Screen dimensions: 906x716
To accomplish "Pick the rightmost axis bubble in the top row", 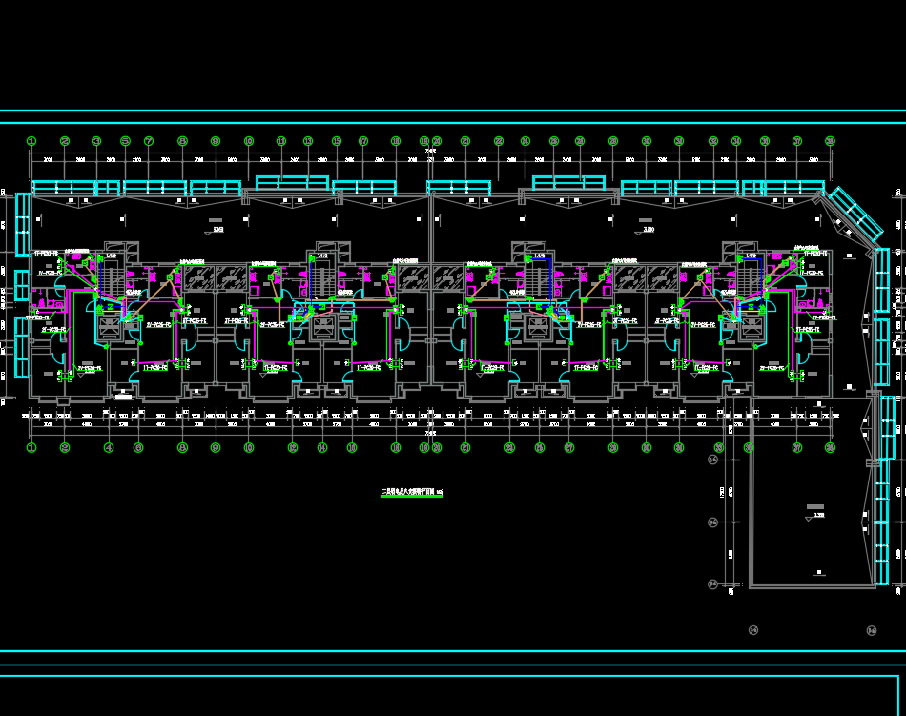I will coord(830,141).
